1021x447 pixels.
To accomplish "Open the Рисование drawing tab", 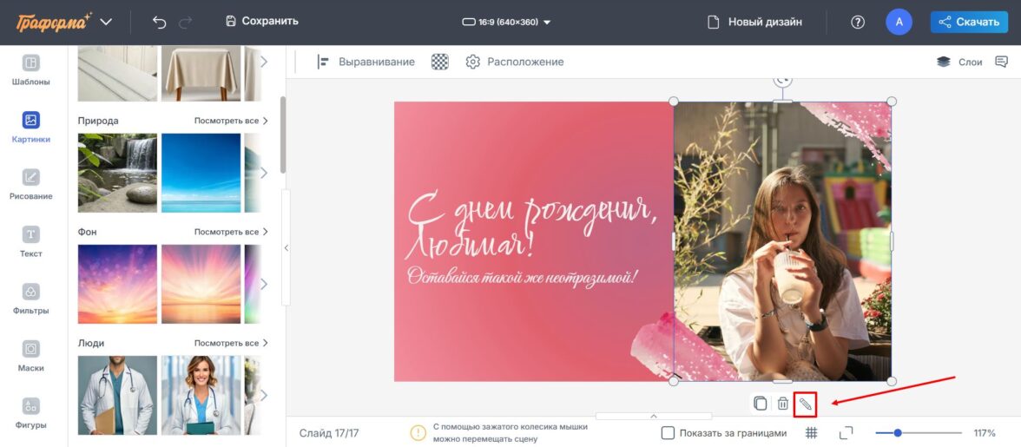I will pos(30,185).
